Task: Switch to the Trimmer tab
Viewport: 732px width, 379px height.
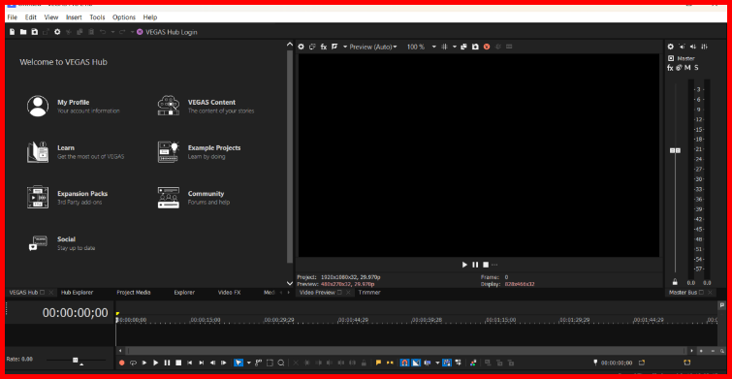Action: [369, 293]
